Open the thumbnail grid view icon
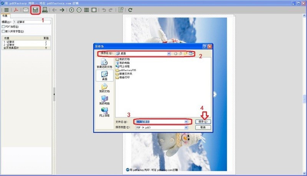 click(x=86, y=10)
